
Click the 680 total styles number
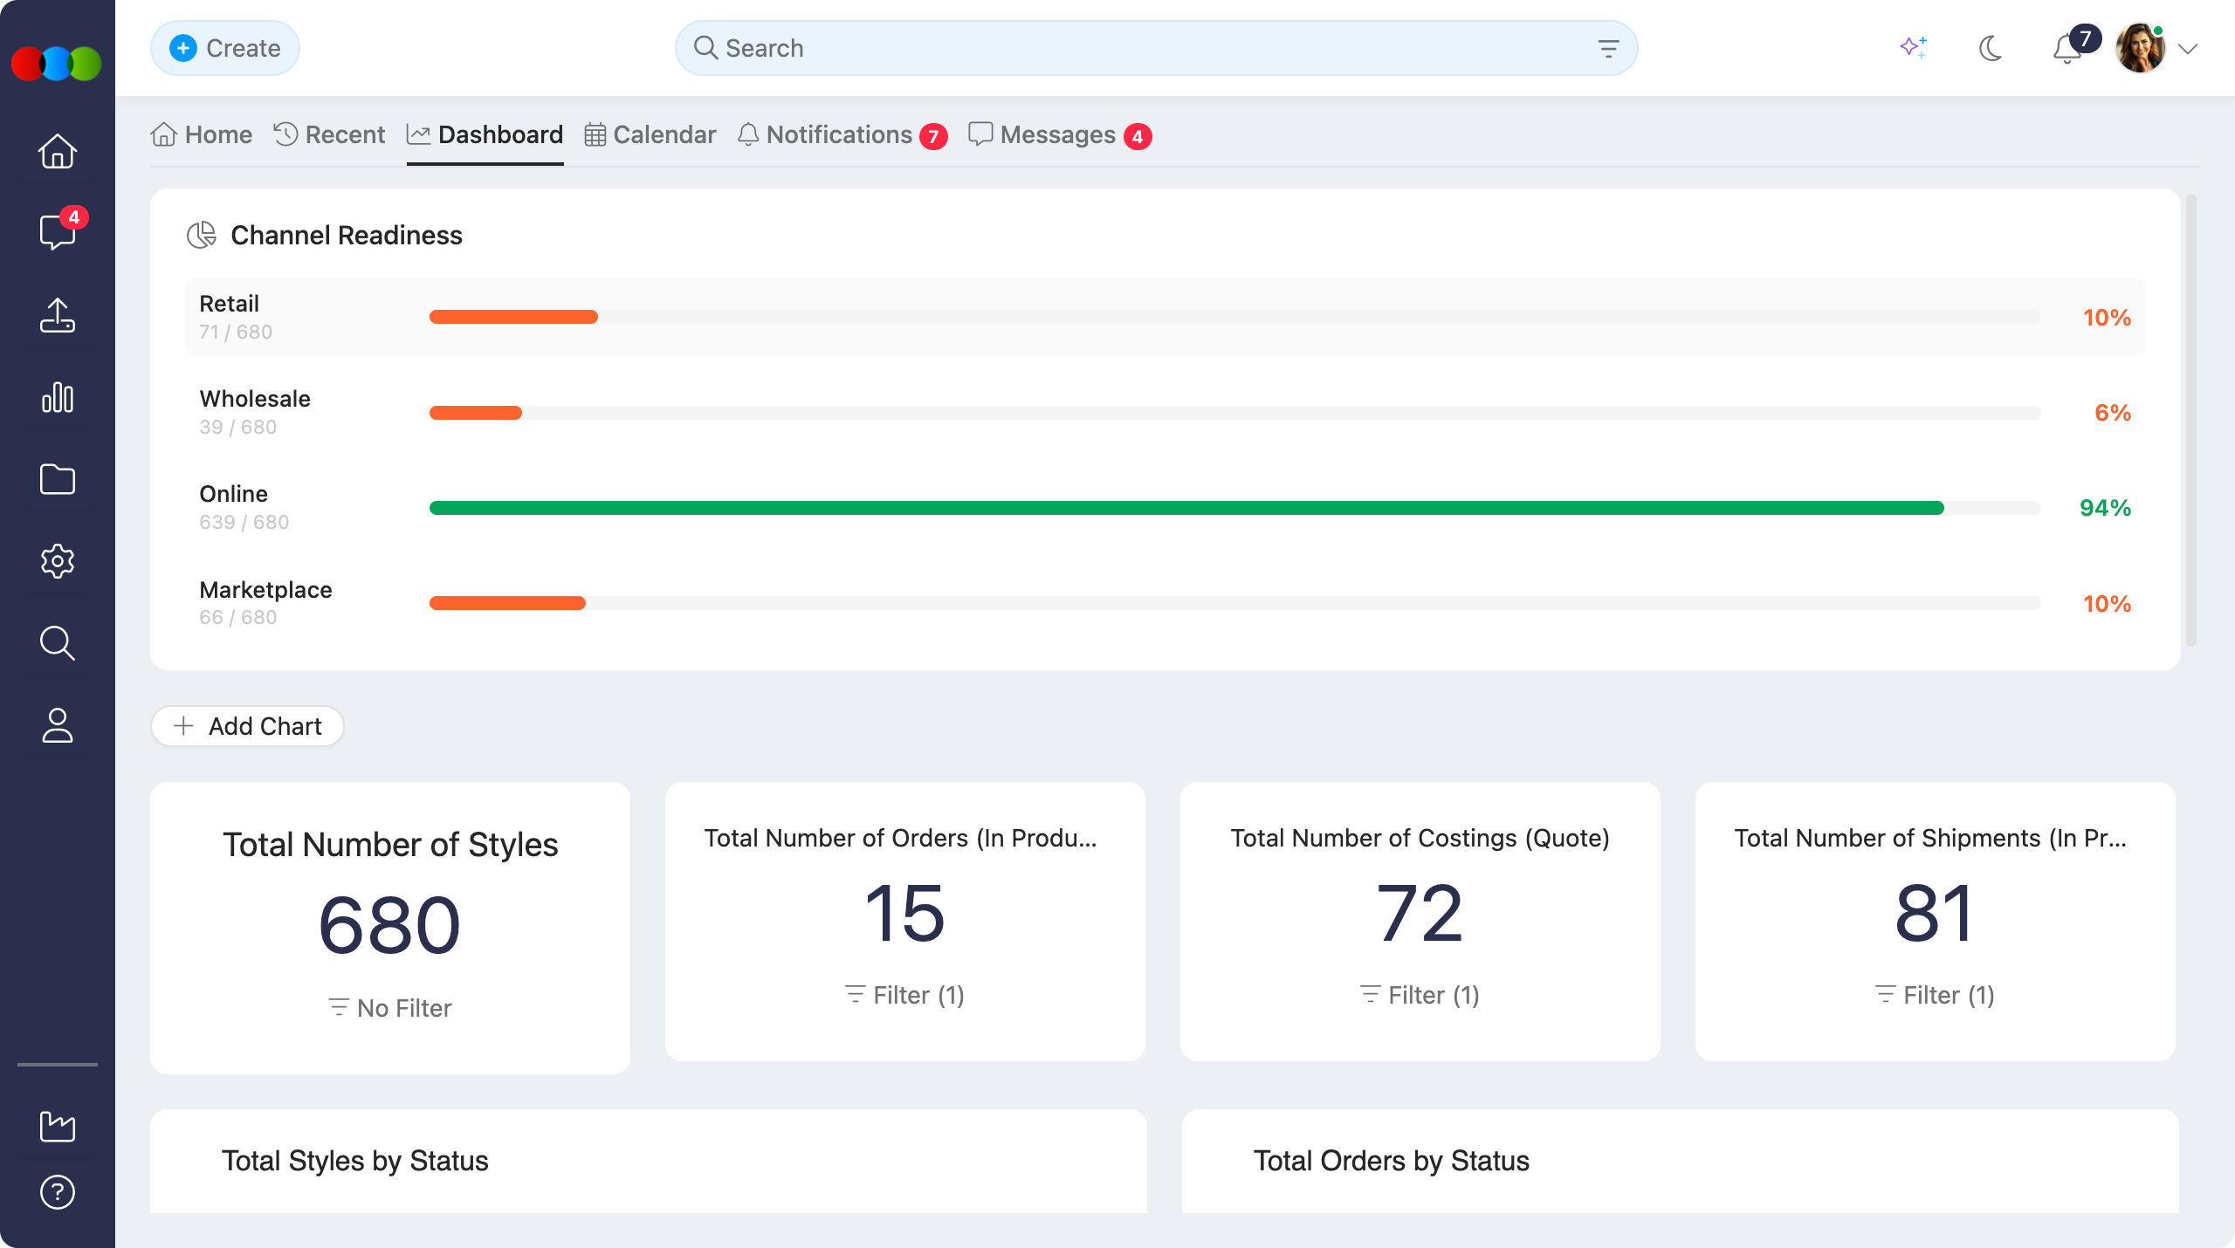390,925
